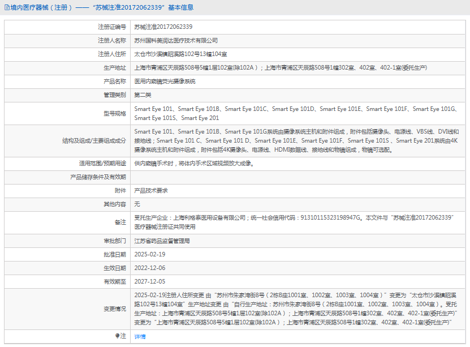
Task: Select product name 医用内窥镜荧光摄像系统
Action: 165,82
